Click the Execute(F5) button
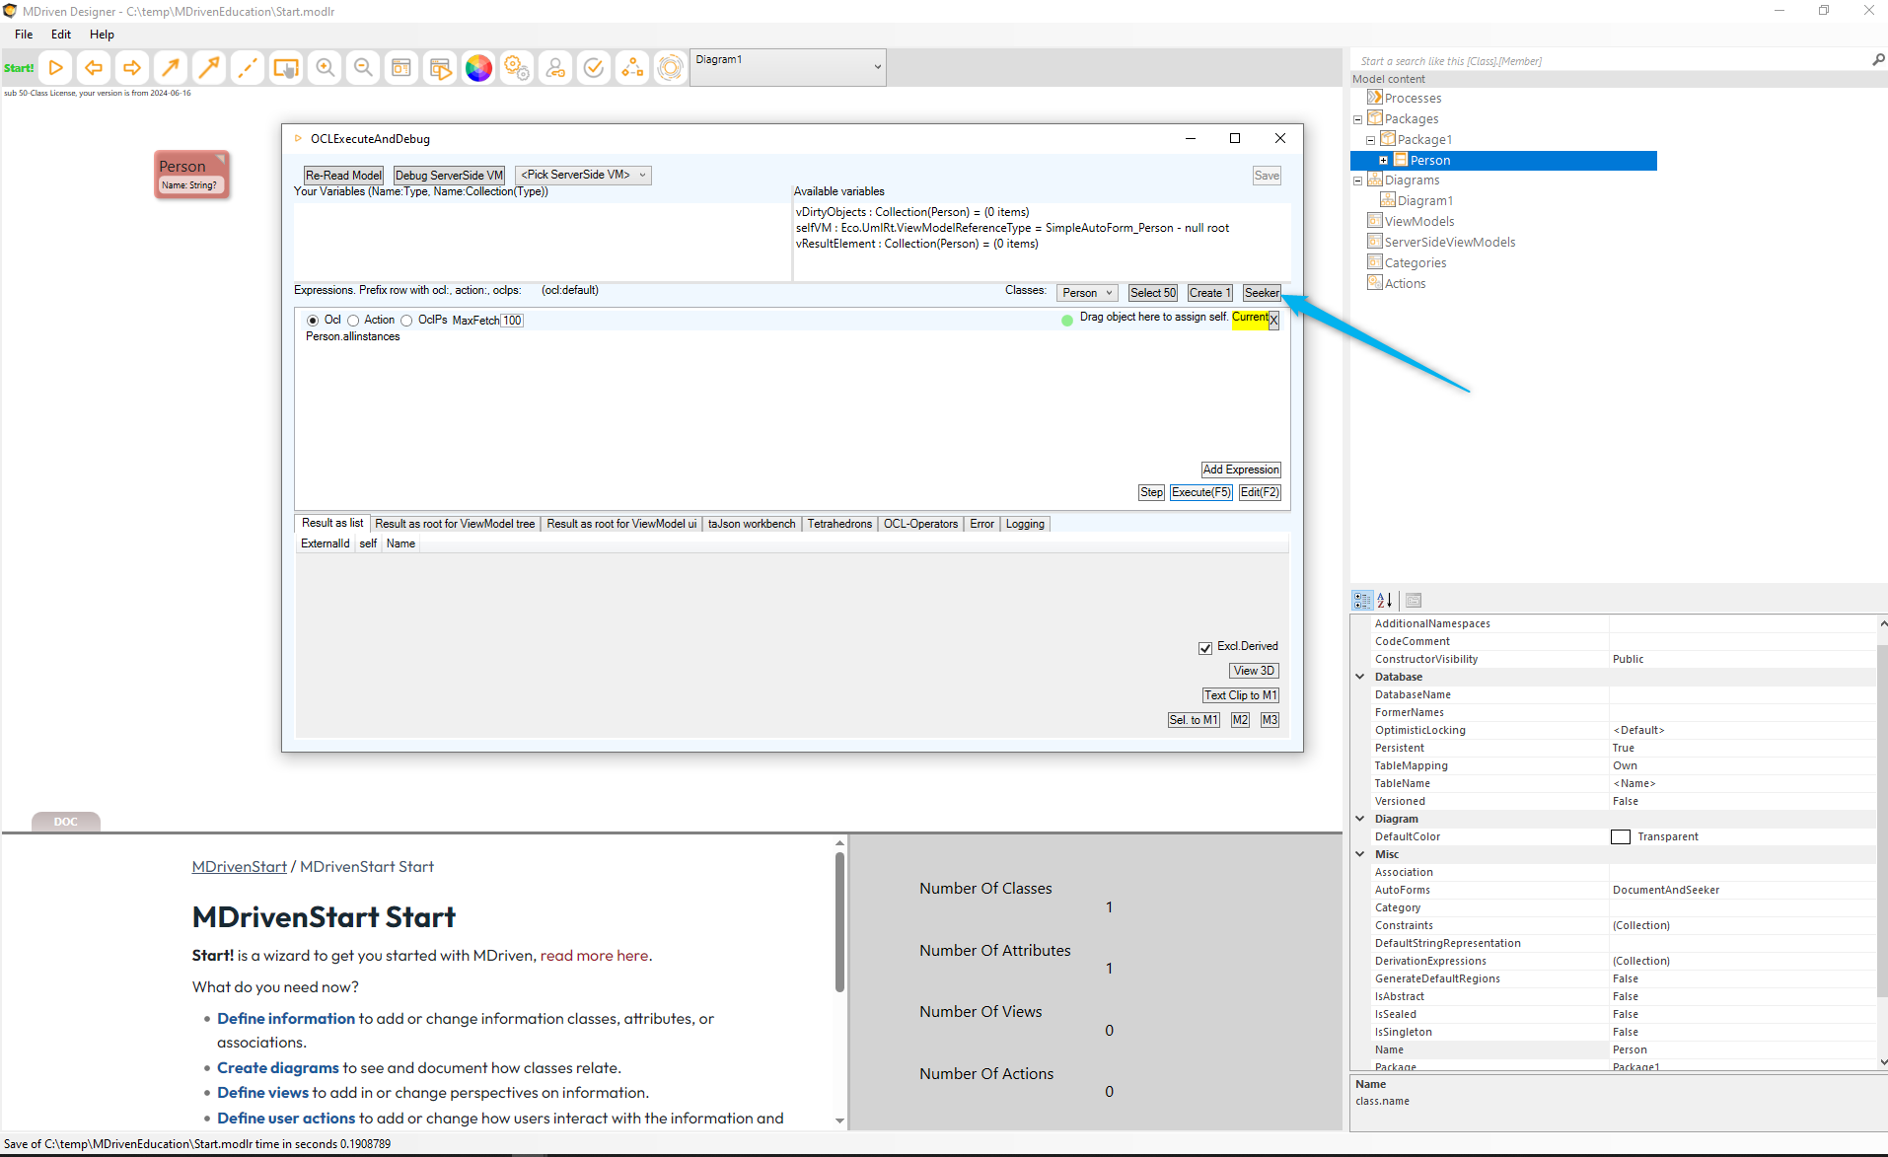 point(1200,492)
